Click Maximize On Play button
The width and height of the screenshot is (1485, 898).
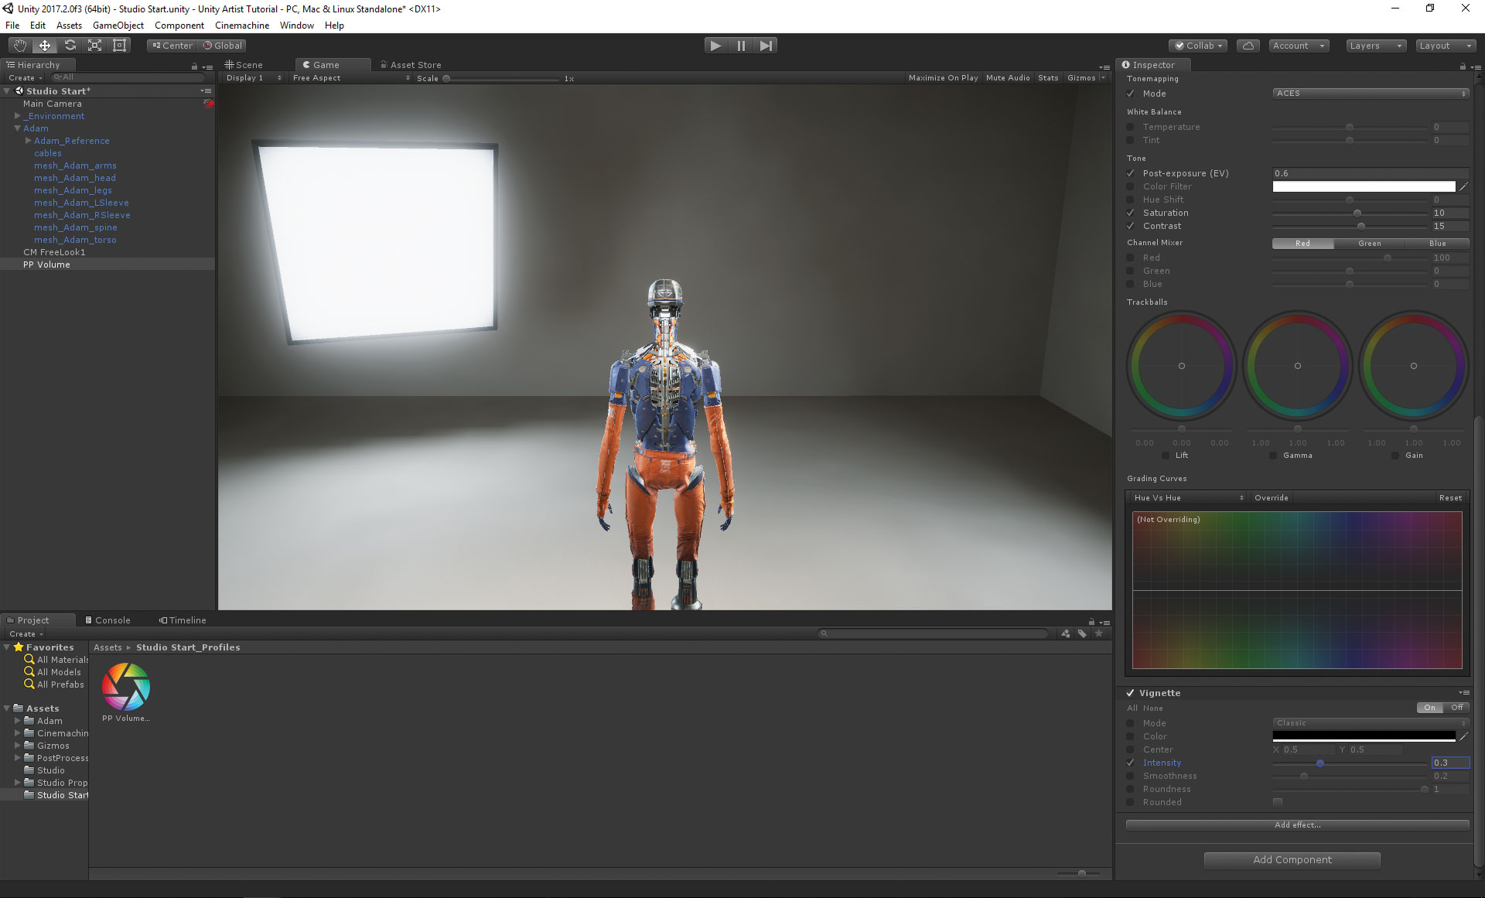(x=944, y=78)
